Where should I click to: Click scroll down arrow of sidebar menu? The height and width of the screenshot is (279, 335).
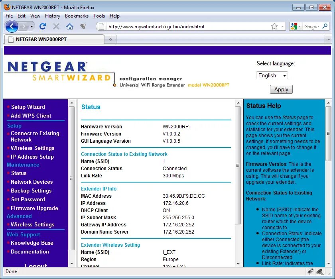(x=72, y=264)
